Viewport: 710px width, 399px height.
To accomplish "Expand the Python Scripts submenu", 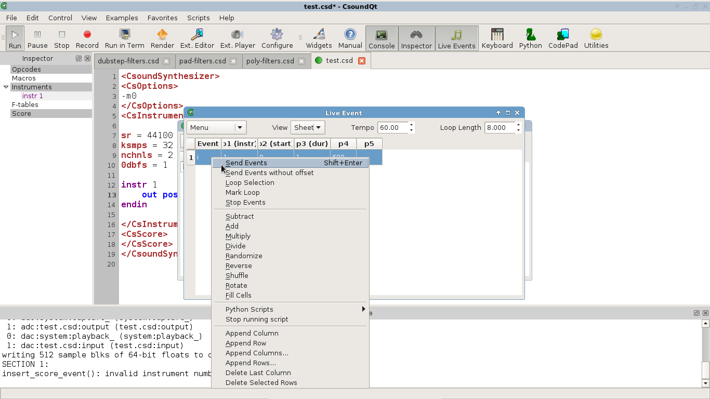I will (x=290, y=309).
